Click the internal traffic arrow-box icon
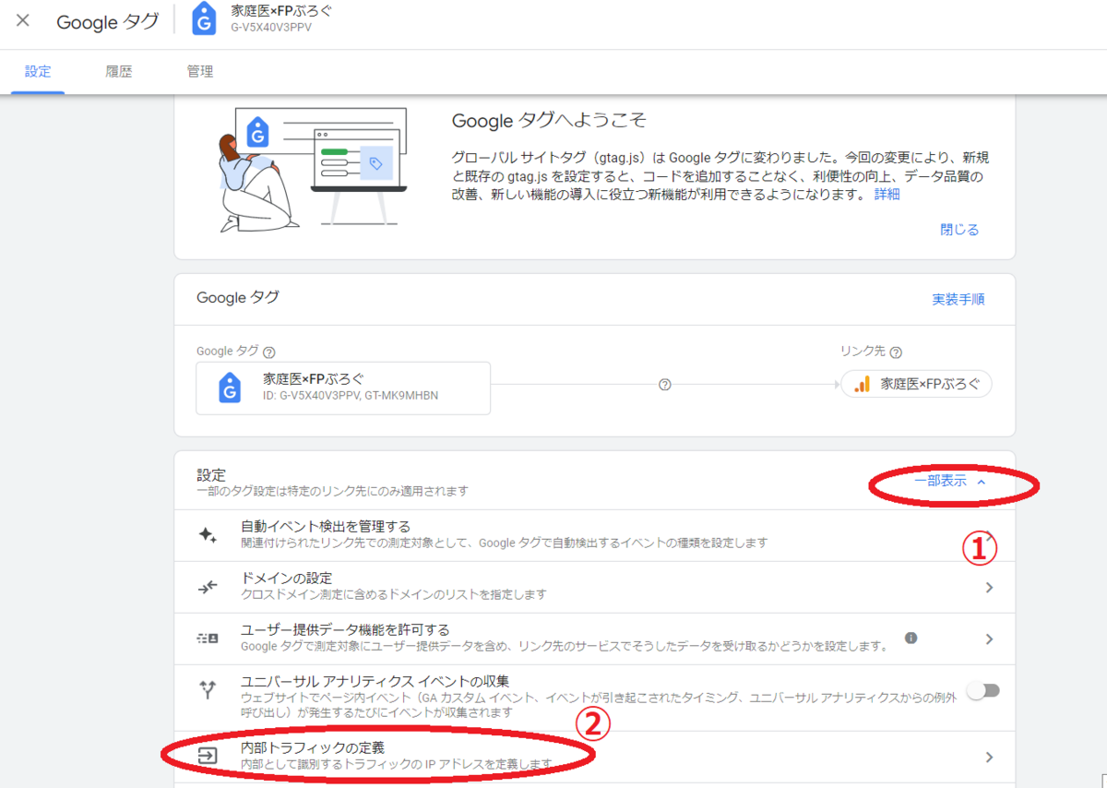Image resolution: width=1107 pixels, height=788 pixels. click(x=208, y=757)
